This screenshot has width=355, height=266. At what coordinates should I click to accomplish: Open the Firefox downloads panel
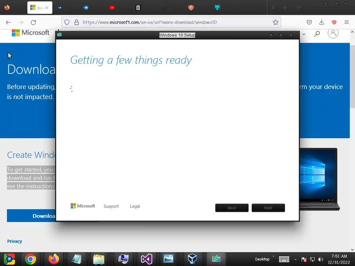321,22
